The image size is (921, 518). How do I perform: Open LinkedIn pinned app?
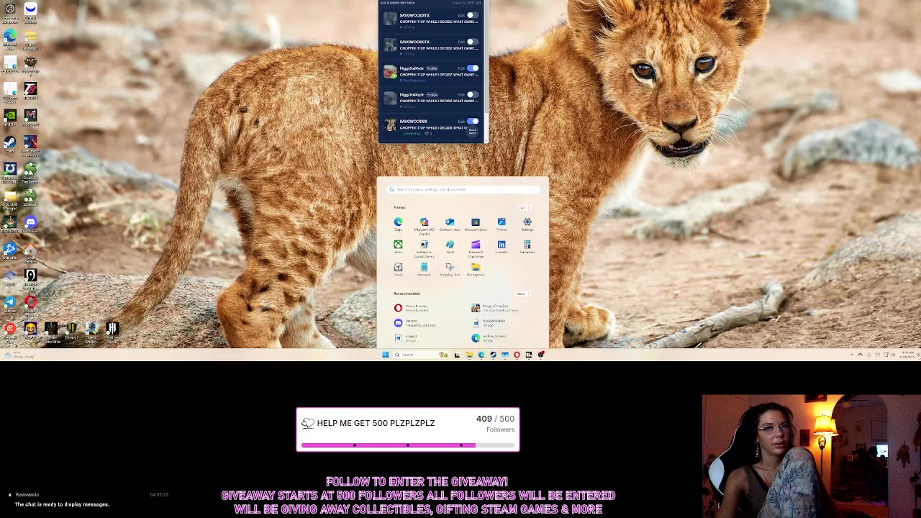point(502,247)
